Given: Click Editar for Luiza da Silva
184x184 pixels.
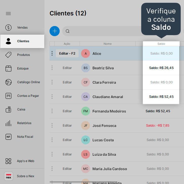Looking at the screenshot, I should [x=67, y=154].
